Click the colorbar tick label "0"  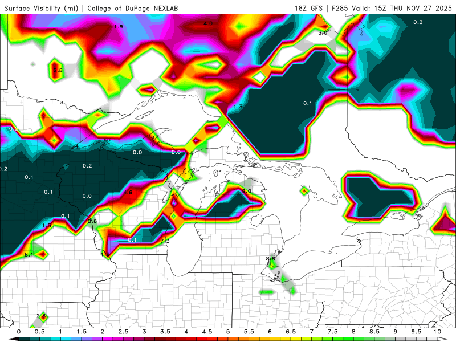click(19, 332)
